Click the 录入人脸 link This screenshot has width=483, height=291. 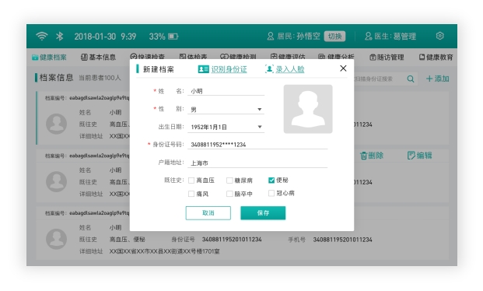(290, 69)
